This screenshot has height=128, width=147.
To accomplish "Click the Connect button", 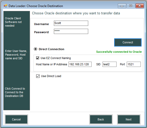I will pyautogui.click(x=128, y=42).
